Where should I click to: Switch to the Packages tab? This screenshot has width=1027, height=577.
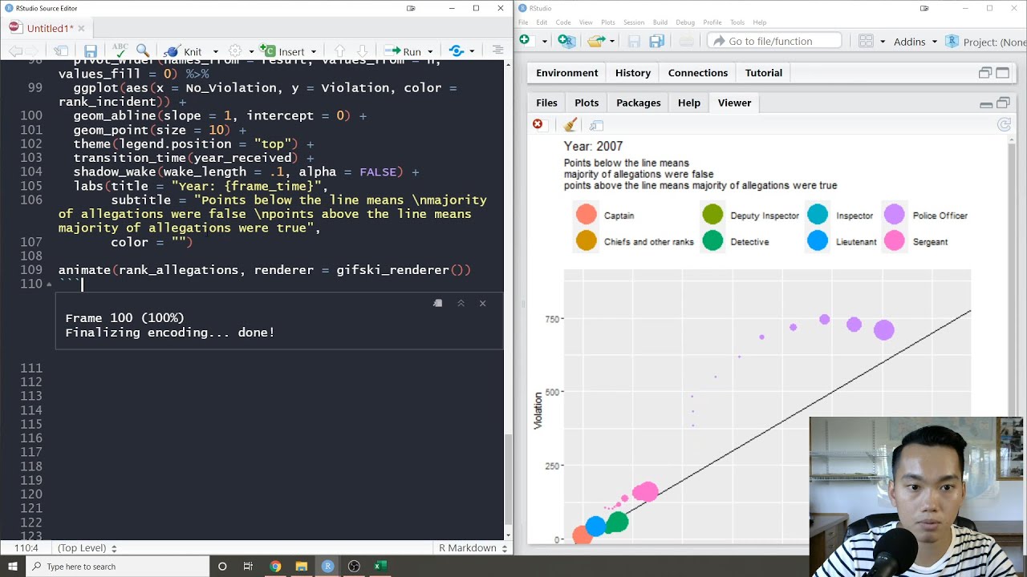pyautogui.click(x=639, y=103)
